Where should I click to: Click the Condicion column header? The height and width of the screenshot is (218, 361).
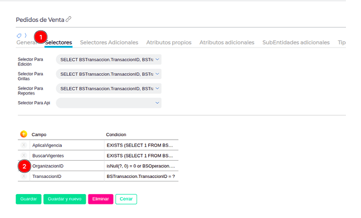[116, 135]
